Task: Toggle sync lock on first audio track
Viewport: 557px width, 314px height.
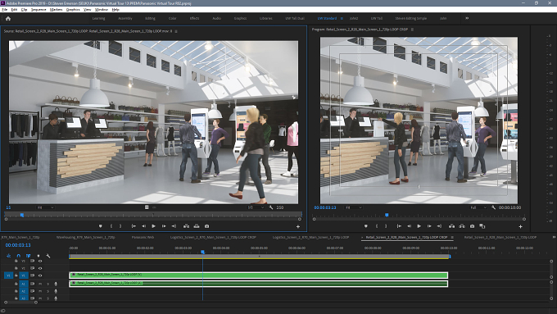Action: tap(32, 284)
